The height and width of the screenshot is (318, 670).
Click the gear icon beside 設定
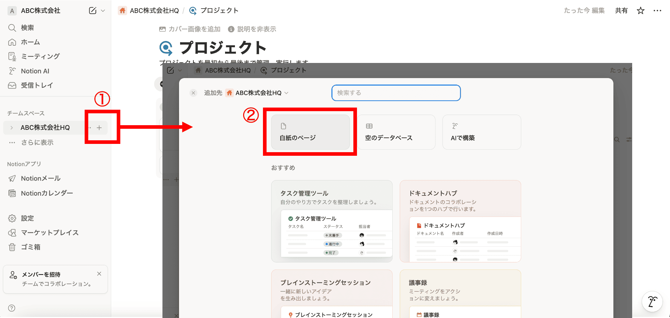12,218
